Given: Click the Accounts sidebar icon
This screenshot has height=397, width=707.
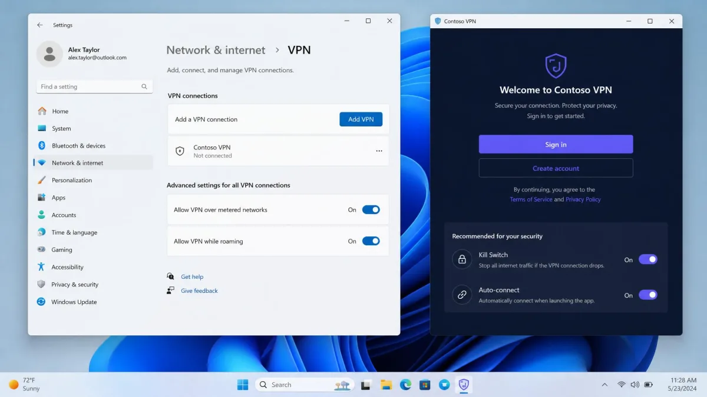Looking at the screenshot, I should coord(41,215).
